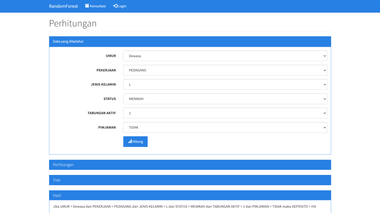The width and height of the screenshot is (380, 213).
Task: Click the bar chart icon on Hitung button
Action: point(130,141)
